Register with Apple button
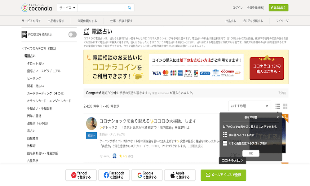The image size is (310, 186). pos(180,175)
